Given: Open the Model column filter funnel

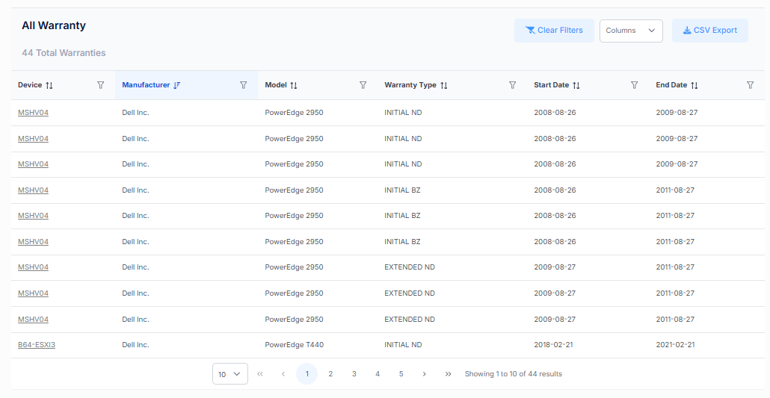Looking at the screenshot, I should [363, 85].
